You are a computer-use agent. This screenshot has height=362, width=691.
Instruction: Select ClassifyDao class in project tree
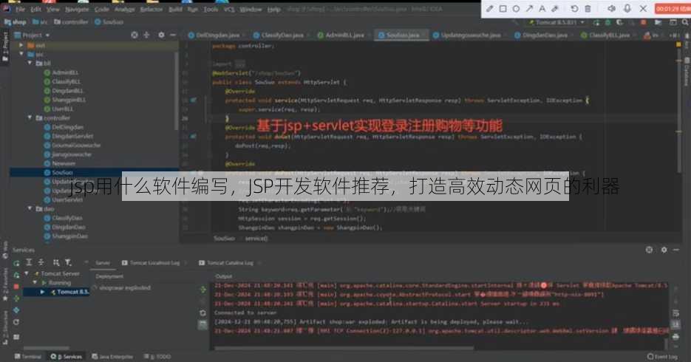tap(64, 218)
